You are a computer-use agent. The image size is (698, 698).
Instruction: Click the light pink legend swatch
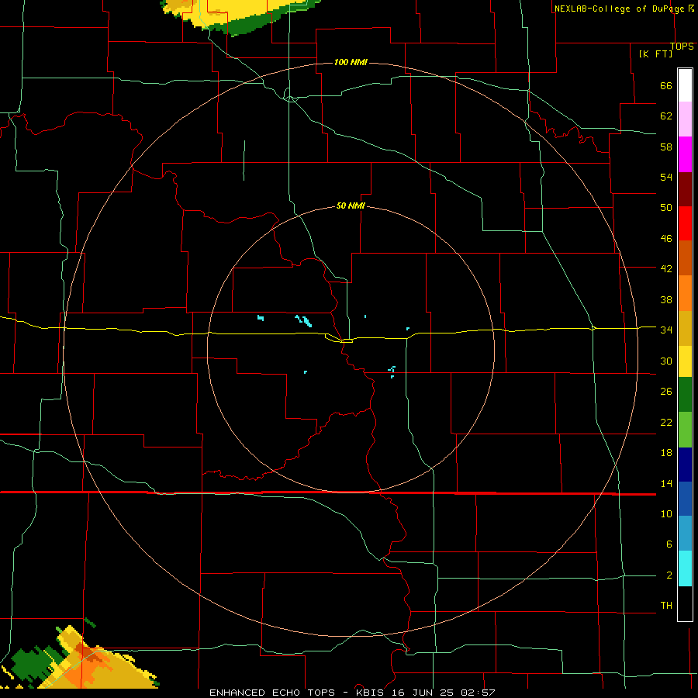click(x=685, y=119)
